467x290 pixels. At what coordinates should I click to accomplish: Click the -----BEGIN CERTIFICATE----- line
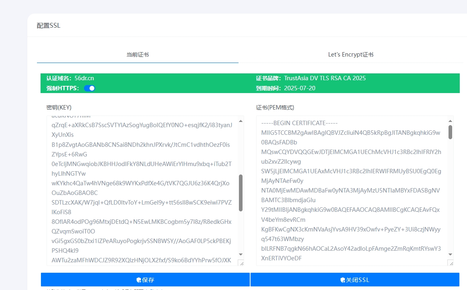pos(299,123)
